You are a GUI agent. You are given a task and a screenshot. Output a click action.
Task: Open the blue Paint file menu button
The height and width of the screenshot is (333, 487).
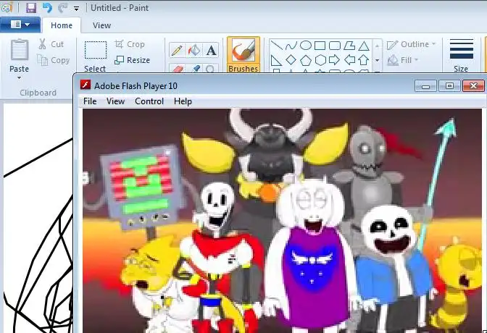[20, 25]
